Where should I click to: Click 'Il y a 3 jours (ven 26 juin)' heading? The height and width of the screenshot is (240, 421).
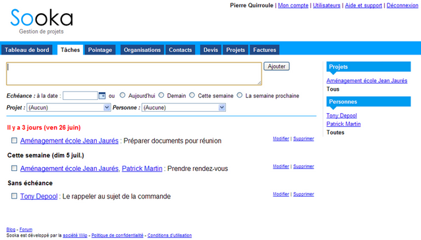[43, 128]
